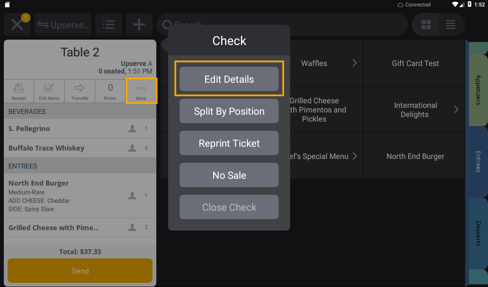Select Reprint Ticket option
This screenshot has height=287, width=488.
229,143
